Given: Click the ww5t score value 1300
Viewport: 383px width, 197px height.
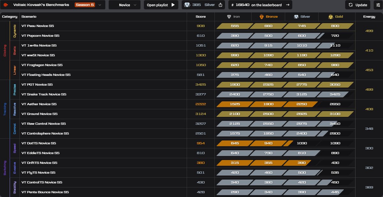Looking at the screenshot, I should click(201, 55).
